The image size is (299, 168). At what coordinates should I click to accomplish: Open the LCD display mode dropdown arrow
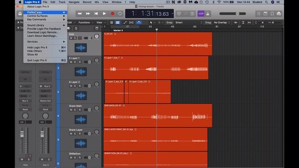[x=172, y=14]
